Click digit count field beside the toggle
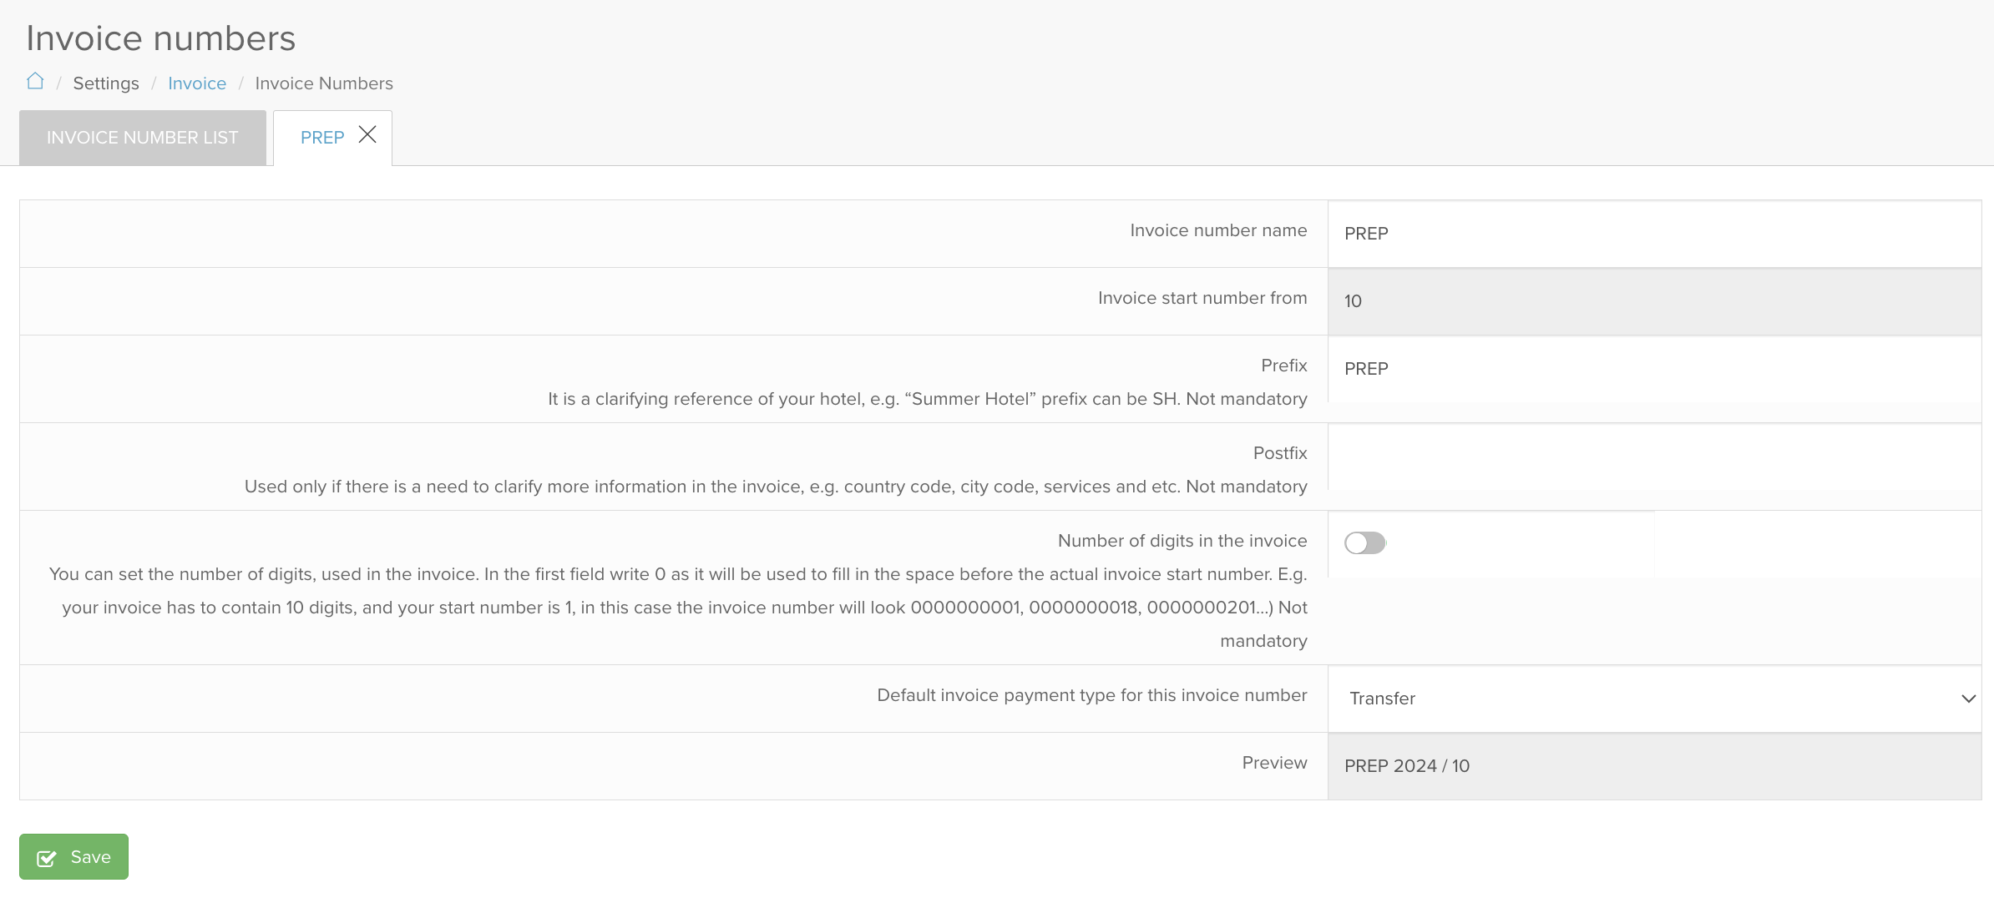Screen dimensions: 1994x908 [x=1817, y=543]
